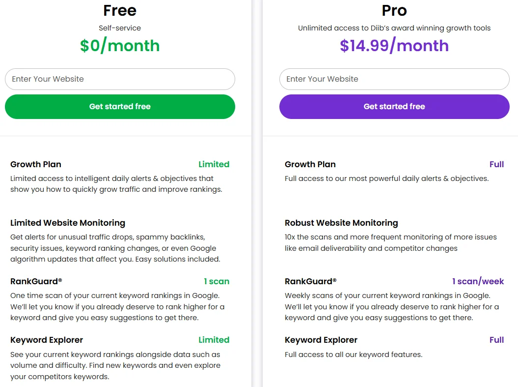
Task: Click the green Get started free button
Action: (x=120, y=107)
